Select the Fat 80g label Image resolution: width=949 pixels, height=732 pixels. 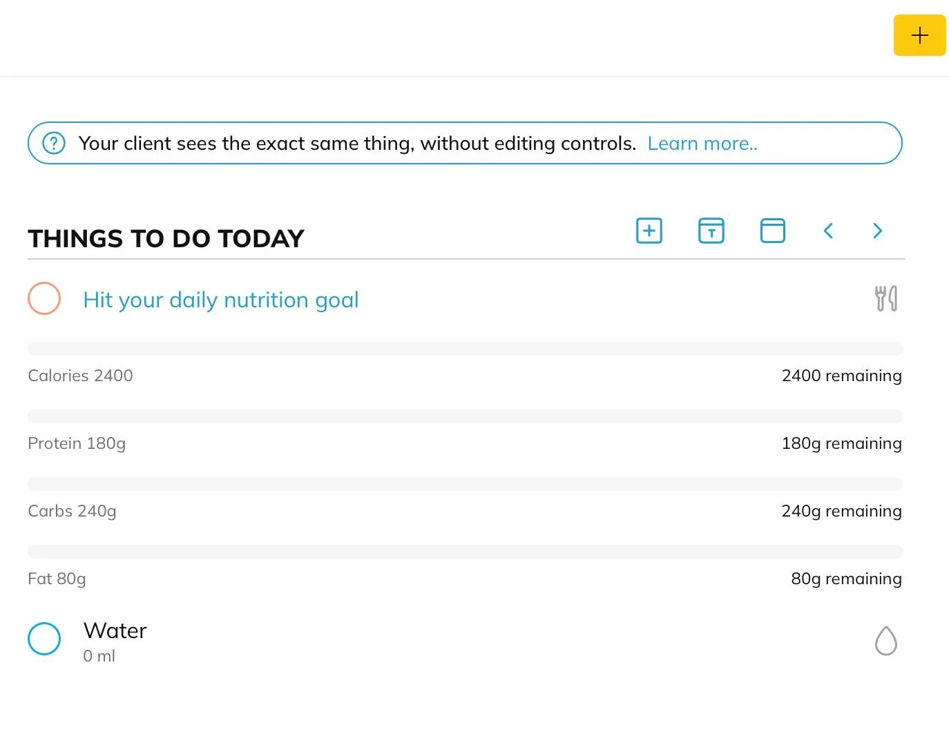(57, 579)
